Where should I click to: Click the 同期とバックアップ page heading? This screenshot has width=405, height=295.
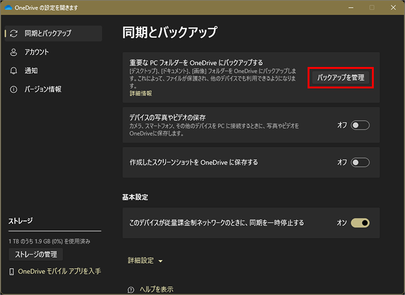170,33
